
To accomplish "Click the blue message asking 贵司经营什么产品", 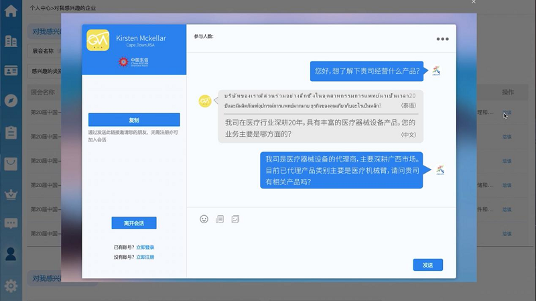I will pyautogui.click(x=366, y=71).
